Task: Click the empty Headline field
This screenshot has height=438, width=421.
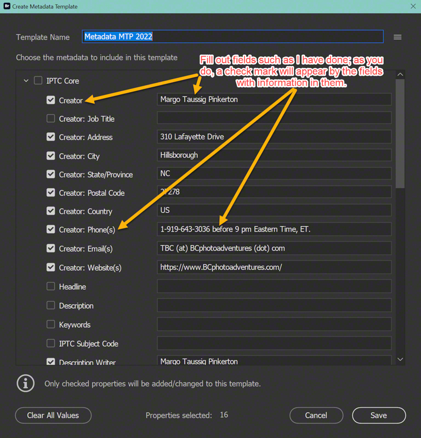Action: click(x=274, y=287)
